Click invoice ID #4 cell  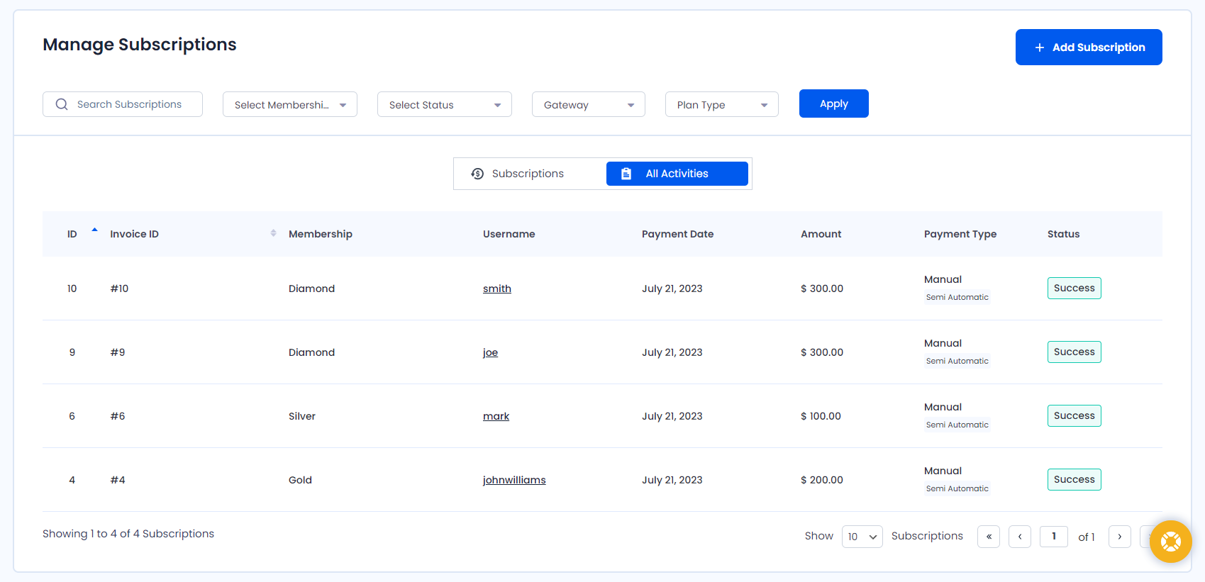coord(118,480)
